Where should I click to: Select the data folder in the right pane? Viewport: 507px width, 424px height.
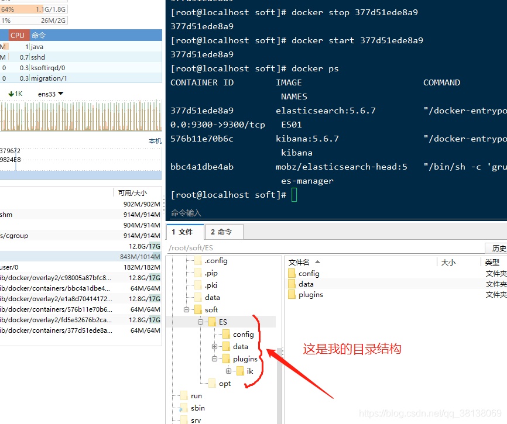point(306,284)
